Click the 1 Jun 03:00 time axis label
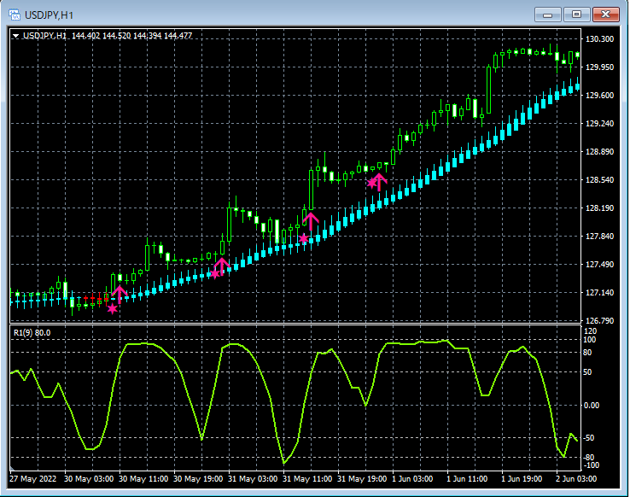Viewport: 630px width, 497px height. pos(412,479)
